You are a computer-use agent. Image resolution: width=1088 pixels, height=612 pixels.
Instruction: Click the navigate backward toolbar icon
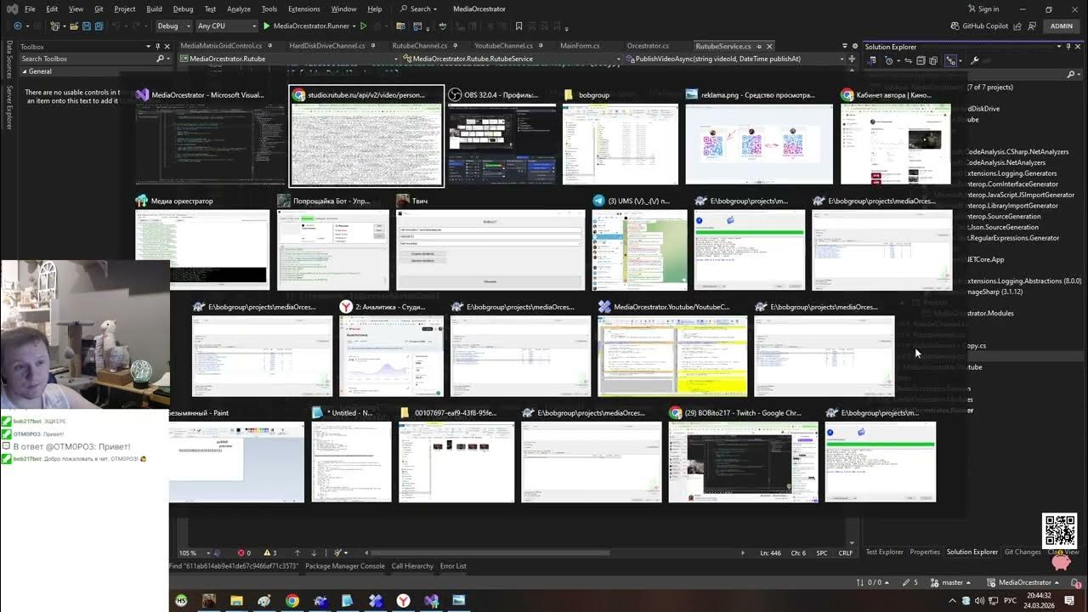coord(17,26)
